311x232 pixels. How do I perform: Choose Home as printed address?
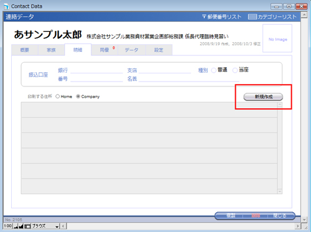58,96
